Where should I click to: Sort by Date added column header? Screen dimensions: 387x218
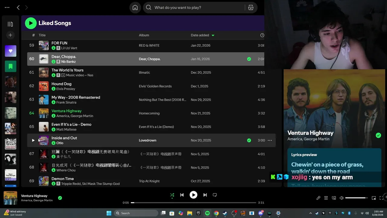[200, 35]
